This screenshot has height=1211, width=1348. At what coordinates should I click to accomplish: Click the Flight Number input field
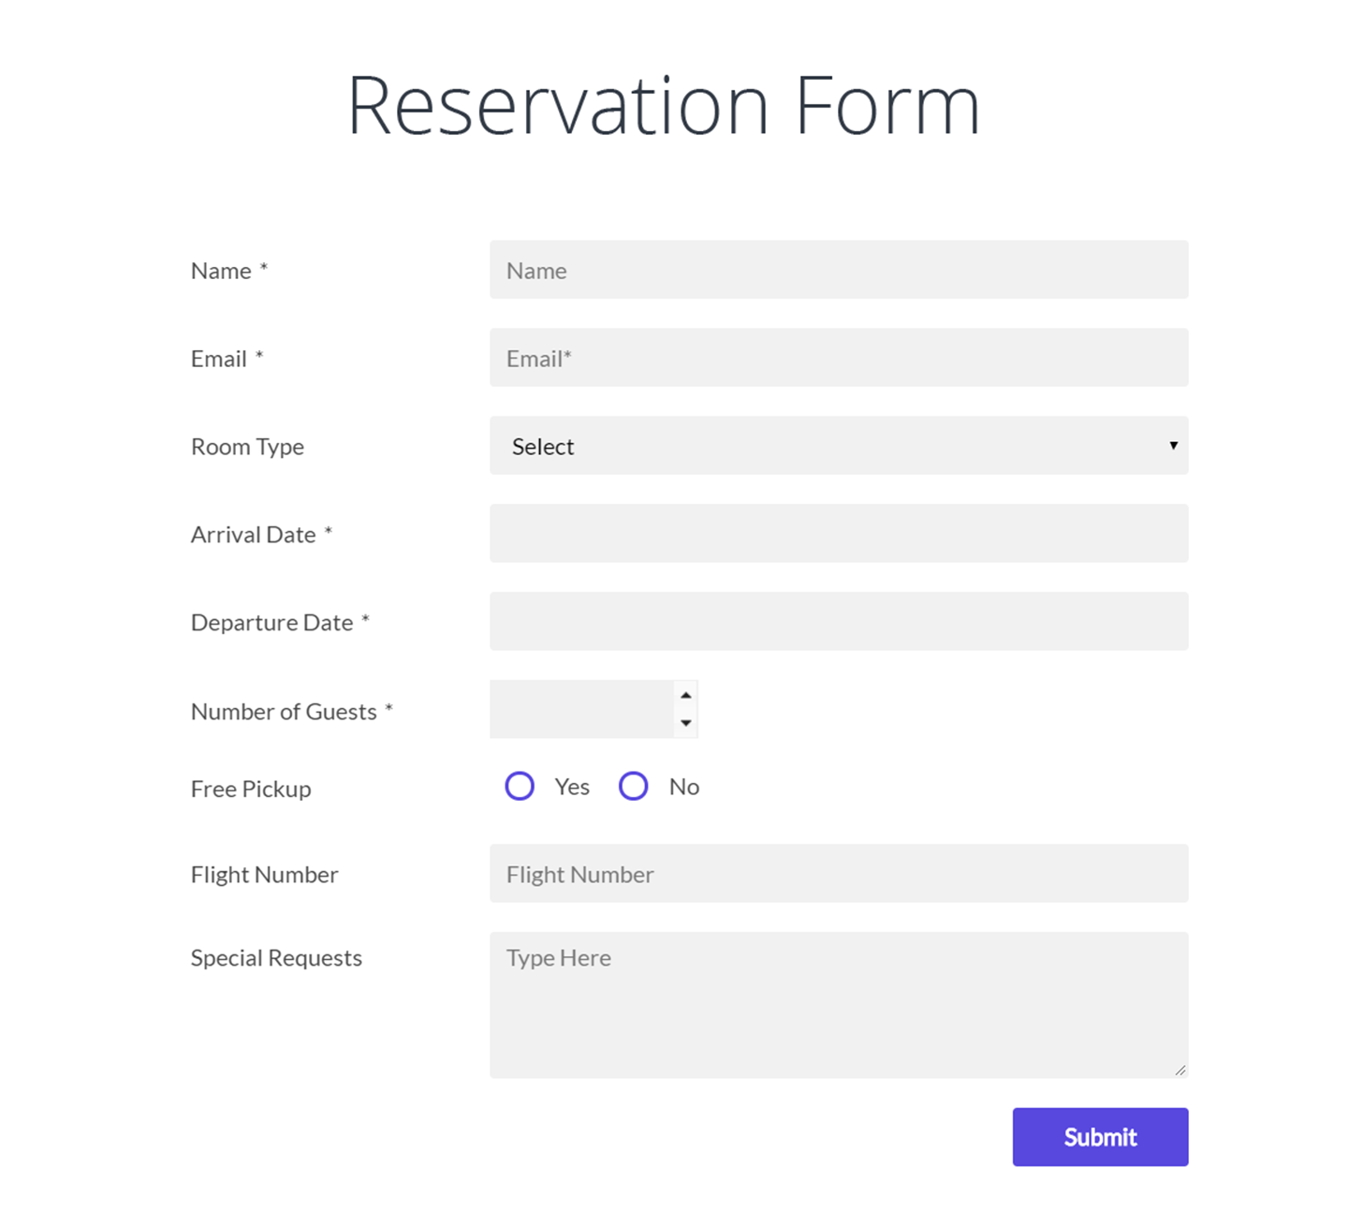(839, 874)
